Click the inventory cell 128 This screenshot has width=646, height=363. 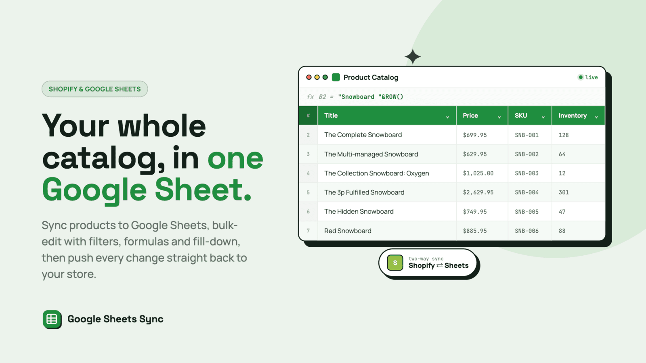pyautogui.click(x=579, y=135)
